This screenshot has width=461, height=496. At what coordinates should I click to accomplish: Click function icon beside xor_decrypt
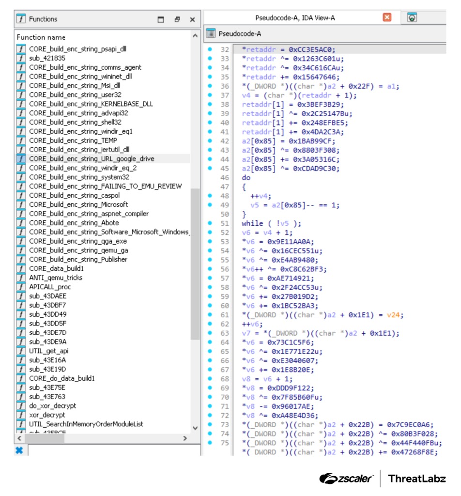tap(21, 415)
